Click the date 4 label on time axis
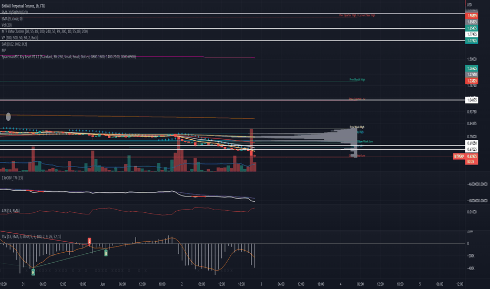The image size is (490, 289). pos(341,284)
